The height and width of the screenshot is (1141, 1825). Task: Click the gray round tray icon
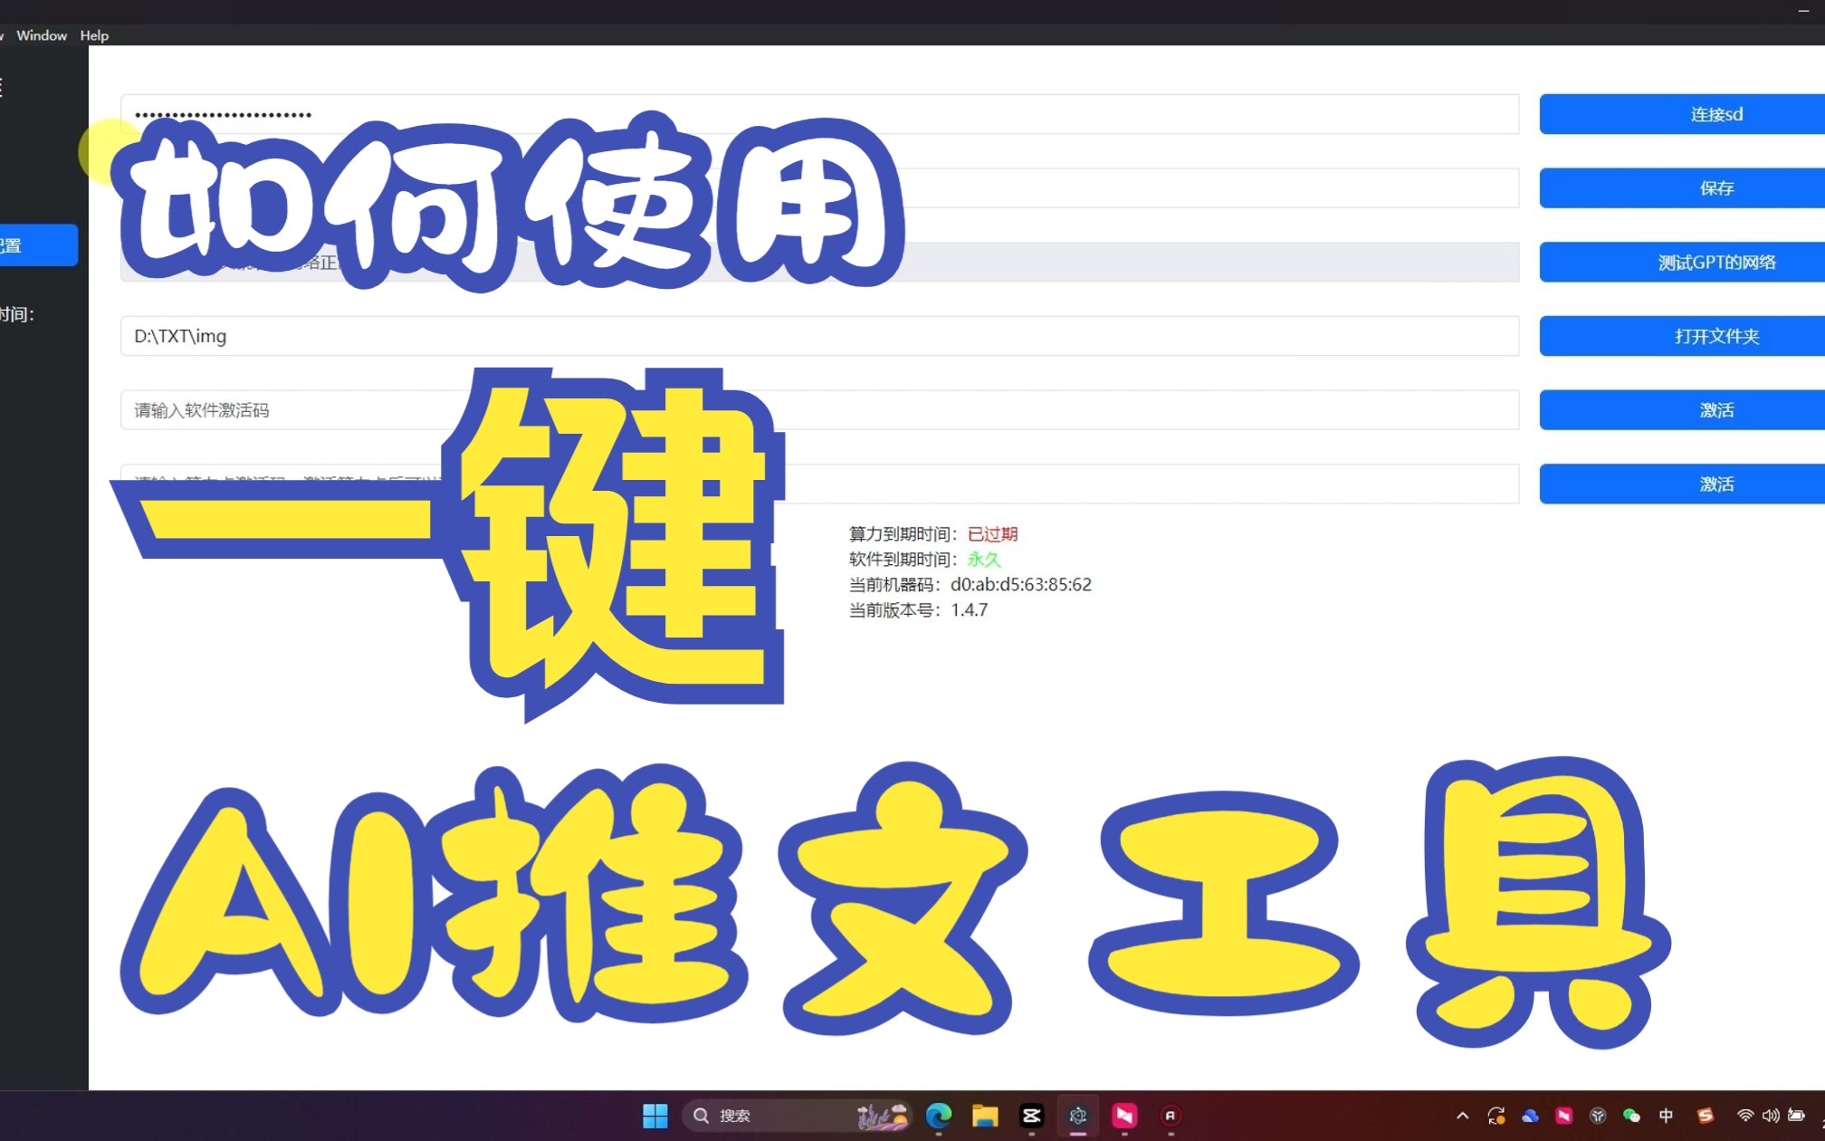1598,1116
